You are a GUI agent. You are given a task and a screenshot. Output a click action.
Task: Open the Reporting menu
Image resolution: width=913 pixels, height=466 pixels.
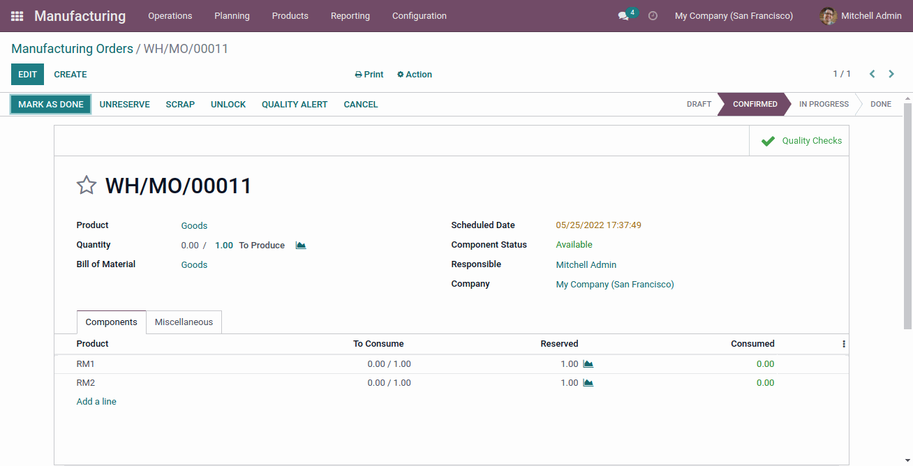tap(350, 16)
